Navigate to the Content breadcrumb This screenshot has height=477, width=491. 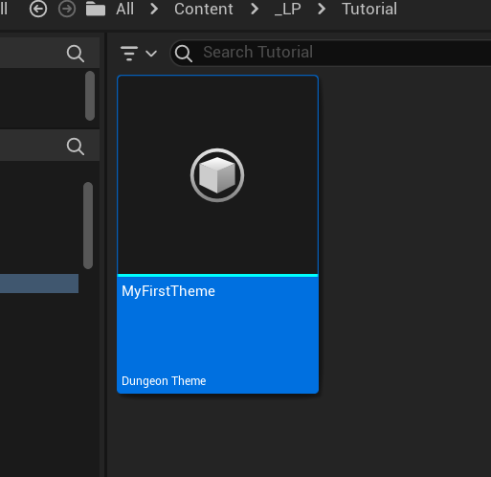click(204, 9)
